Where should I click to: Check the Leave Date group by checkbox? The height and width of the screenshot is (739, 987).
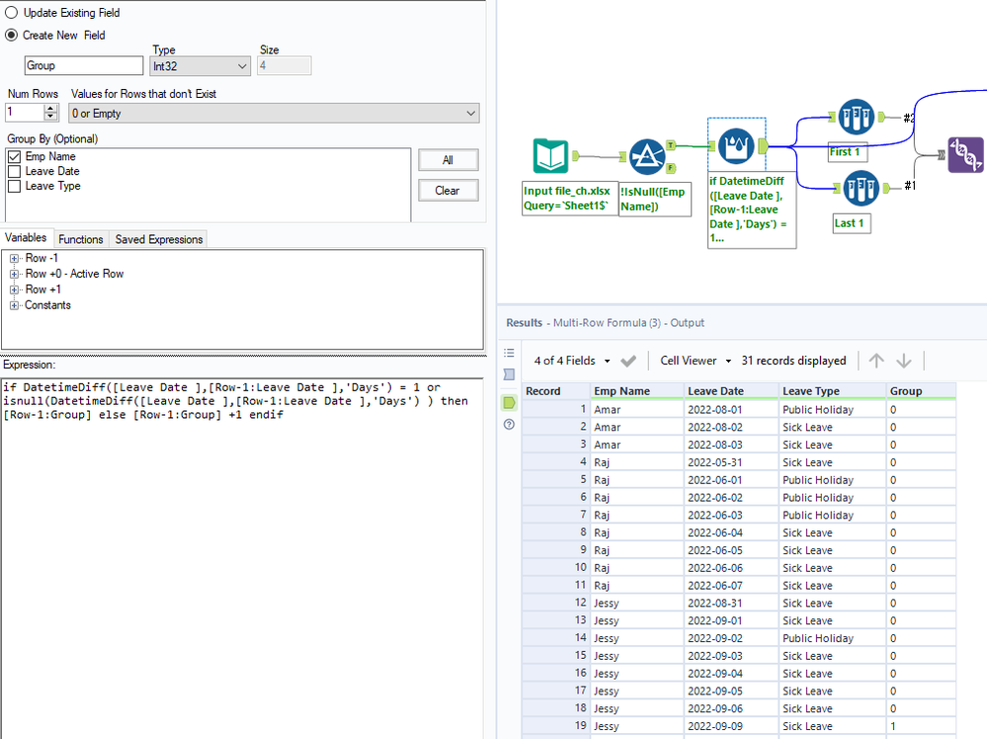tap(14, 171)
